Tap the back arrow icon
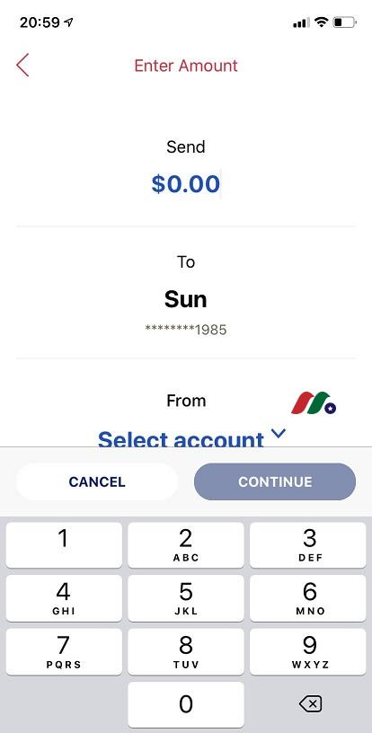This screenshot has height=733, width=372. [22, 65]
